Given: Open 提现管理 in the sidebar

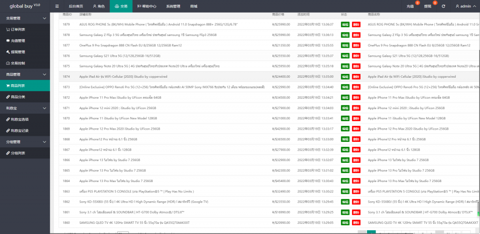Looking at the screenshot, I should (25, 52).
